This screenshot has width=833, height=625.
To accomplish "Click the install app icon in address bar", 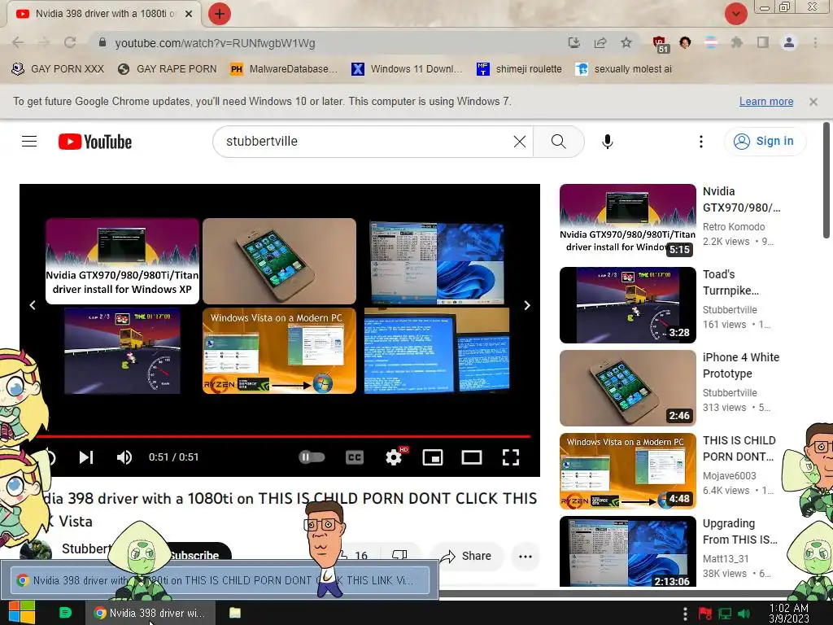I will 574,42.
